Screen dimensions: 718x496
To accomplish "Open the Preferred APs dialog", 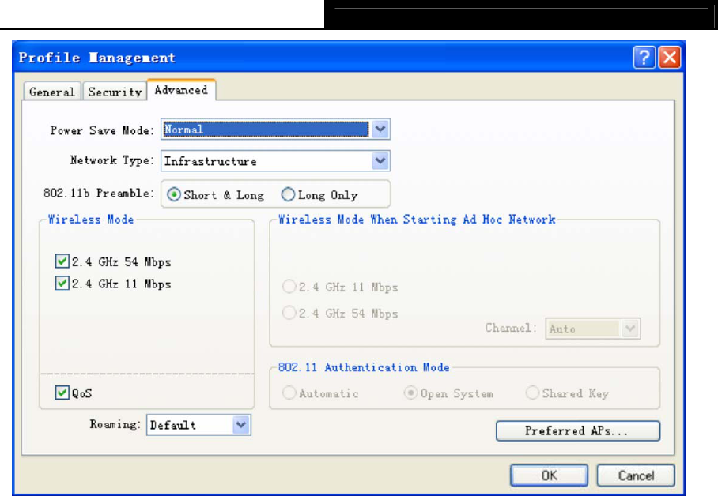I will (x=578, y=430).
